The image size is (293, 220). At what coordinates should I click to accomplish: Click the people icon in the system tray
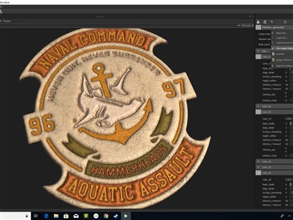tap(282, 216)
